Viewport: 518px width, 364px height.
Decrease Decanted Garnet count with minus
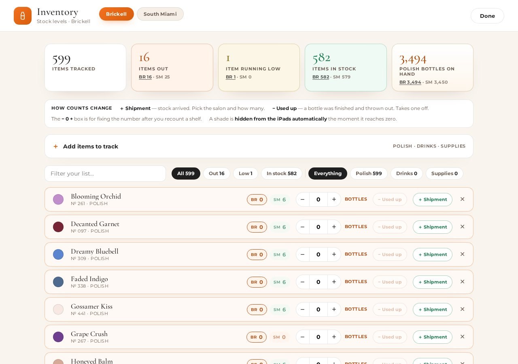click(x=303, y=227)
